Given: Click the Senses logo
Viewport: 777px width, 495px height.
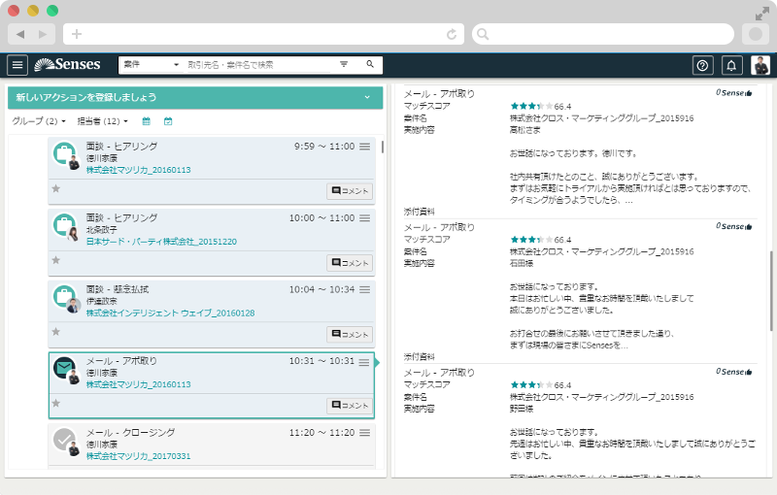Looking at the screenshot, I should pyautogui.click(x=67, y=64).
